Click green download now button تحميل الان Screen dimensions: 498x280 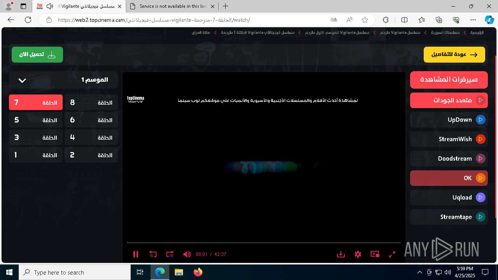click(37, 54)
